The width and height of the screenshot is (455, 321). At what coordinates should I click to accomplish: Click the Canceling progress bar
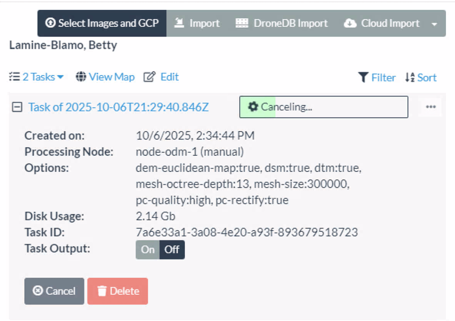pyautogui.click(x=323, y=107)
